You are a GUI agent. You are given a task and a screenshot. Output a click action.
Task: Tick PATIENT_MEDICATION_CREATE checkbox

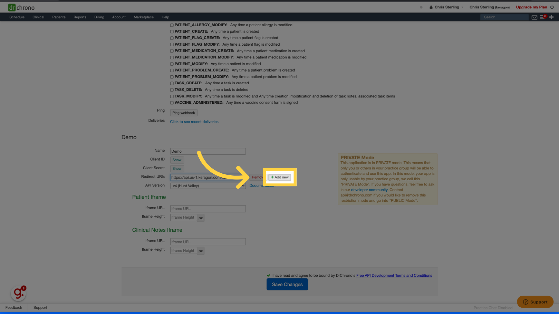(172, 51)
